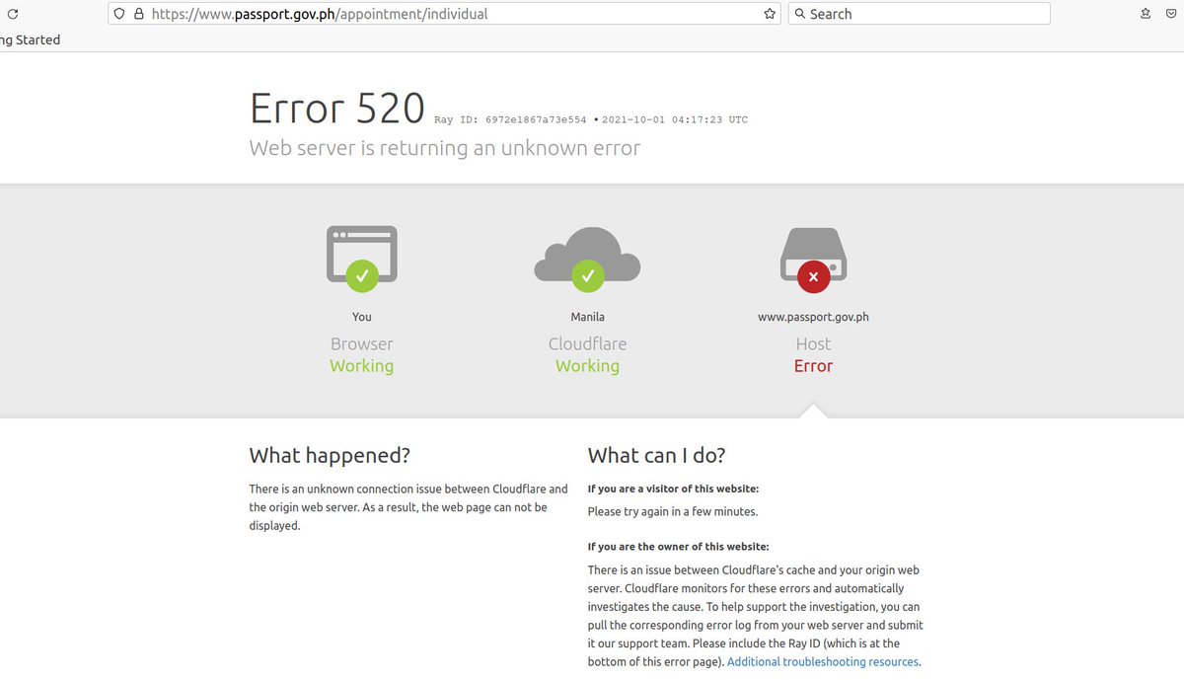Click the Cloudflare cloud icon above Manila

click(587, 259)
